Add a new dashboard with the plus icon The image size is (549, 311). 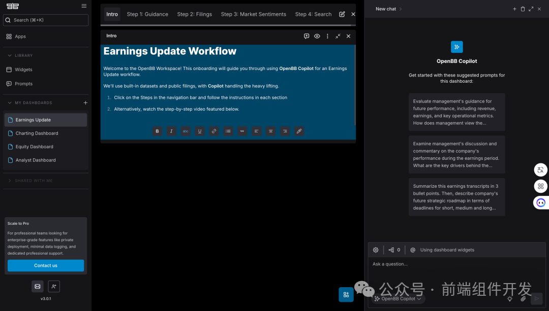pos(85,102)
